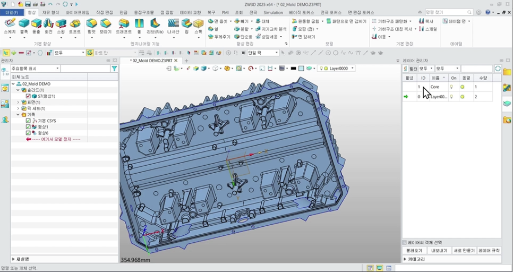Switch to the 자유 형식 ribbon tab
The width and height of the screenshot is (513, 272).
pyautogui.click(x=50, y=12)
